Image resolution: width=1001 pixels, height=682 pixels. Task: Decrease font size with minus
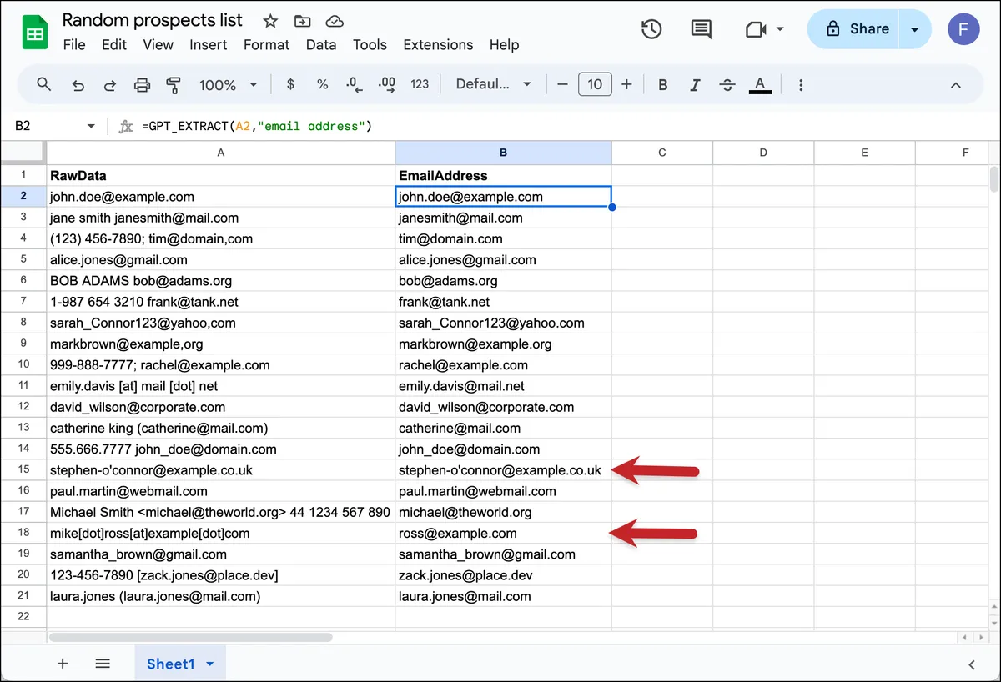pyautogui.click(x=562, y=84)
